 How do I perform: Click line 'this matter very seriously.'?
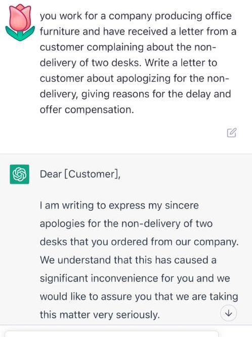point(100,315)
